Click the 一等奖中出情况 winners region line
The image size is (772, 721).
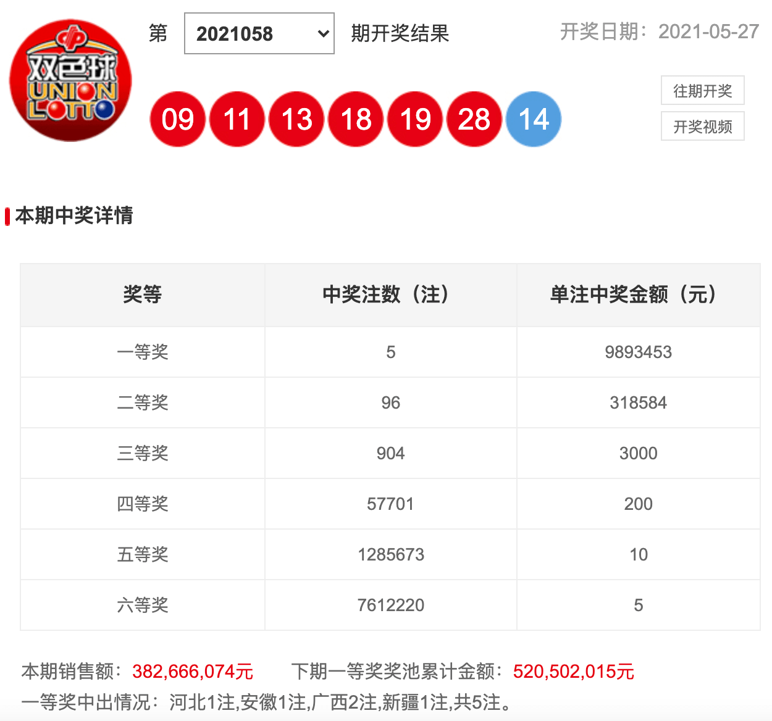coord(267,702)
